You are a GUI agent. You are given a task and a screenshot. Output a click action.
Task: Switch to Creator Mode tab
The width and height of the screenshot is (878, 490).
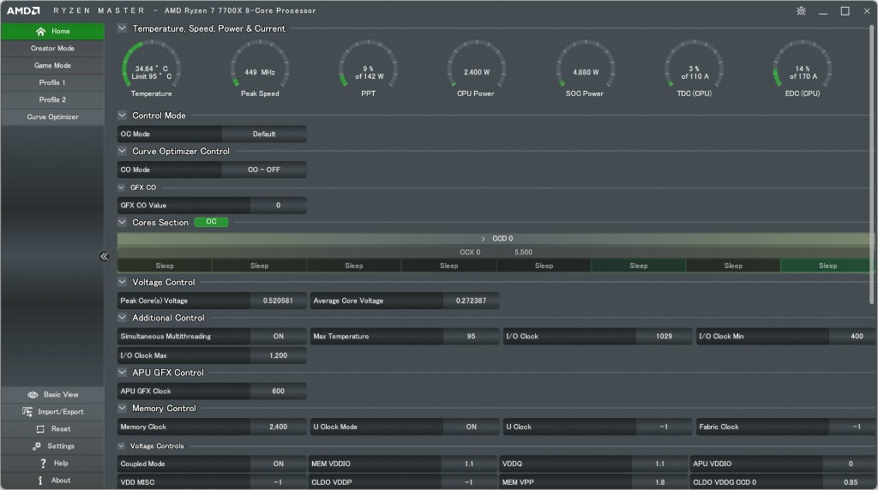point(52,49)
